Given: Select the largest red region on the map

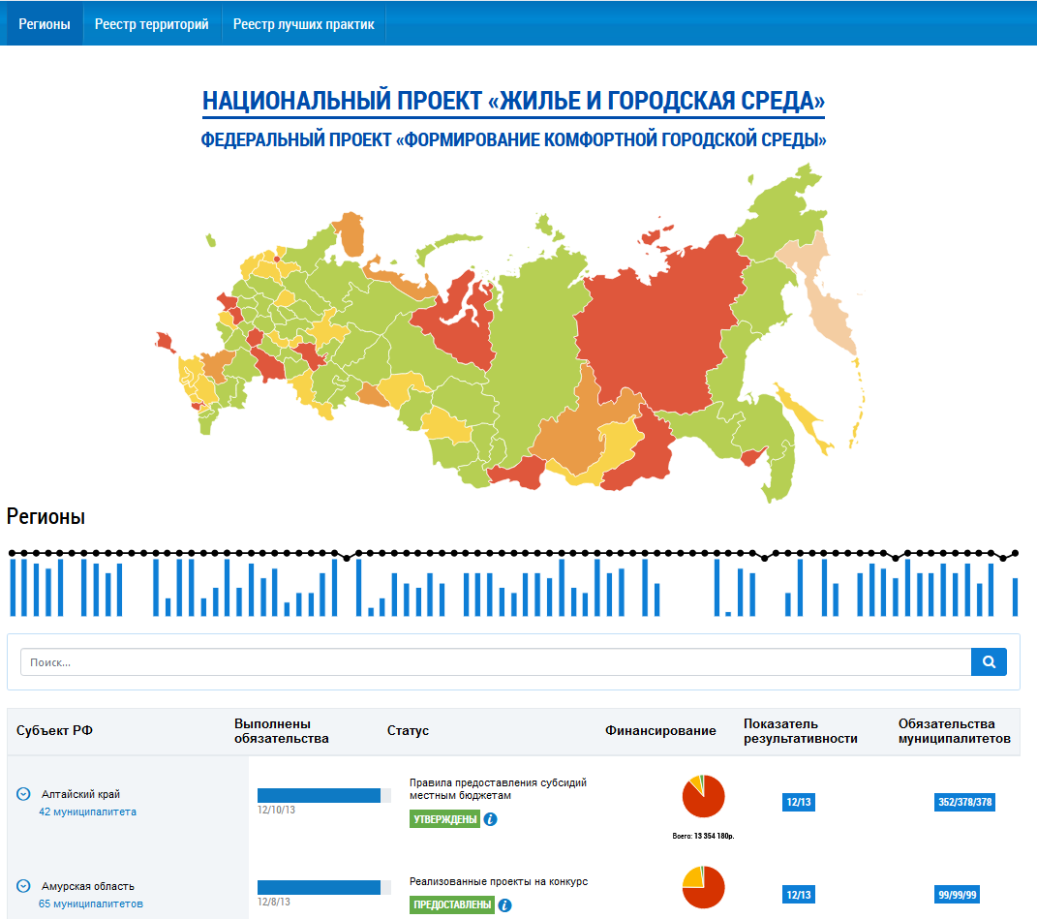Looking at the screenshot, I should click(658, 320).
